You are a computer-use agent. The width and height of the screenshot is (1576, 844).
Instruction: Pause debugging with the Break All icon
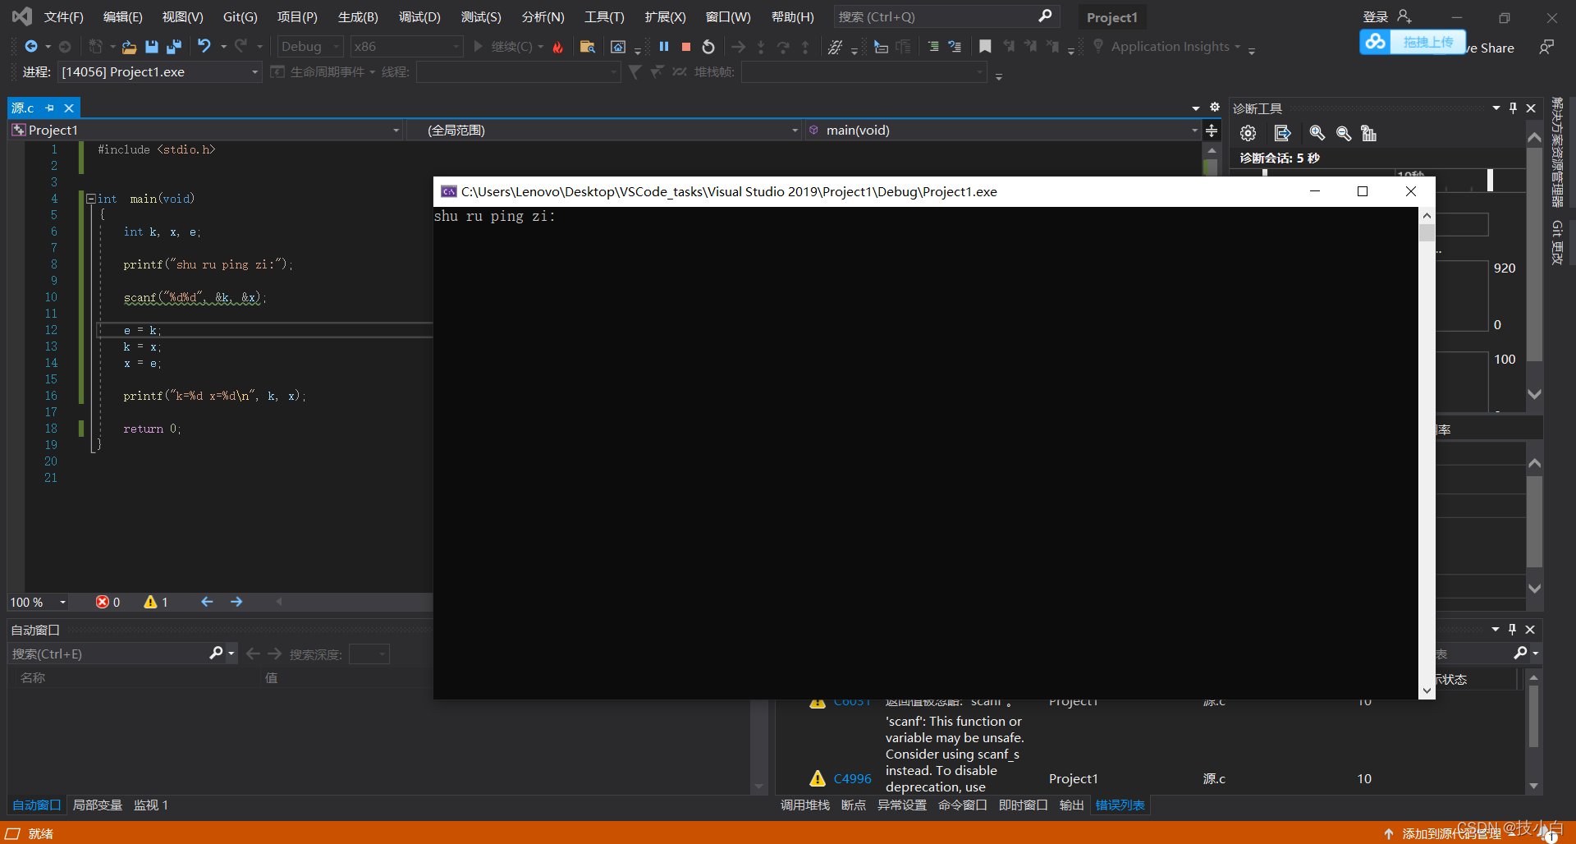[664, 47]
